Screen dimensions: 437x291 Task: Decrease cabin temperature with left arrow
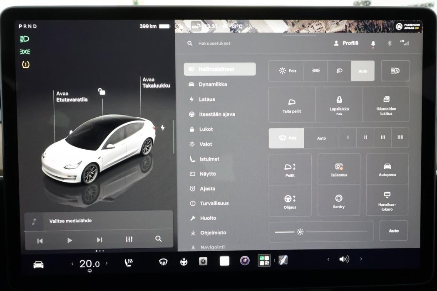[x=72, y=264]
